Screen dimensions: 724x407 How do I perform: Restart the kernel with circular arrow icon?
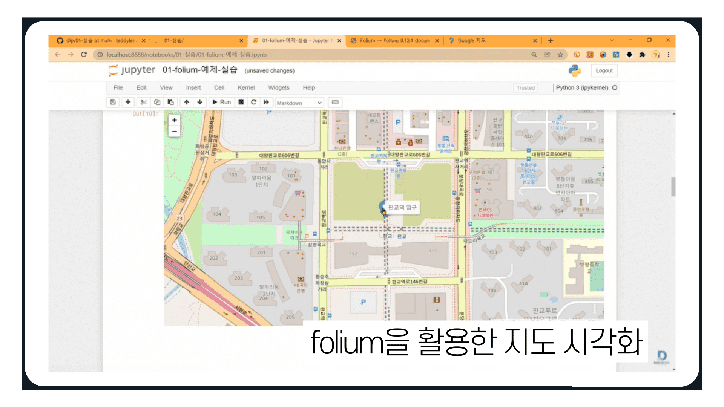[254, 102]
